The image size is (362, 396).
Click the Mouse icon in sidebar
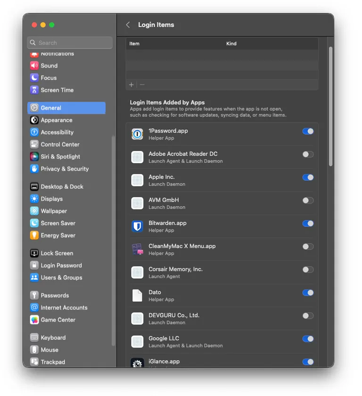pos(34,350)
